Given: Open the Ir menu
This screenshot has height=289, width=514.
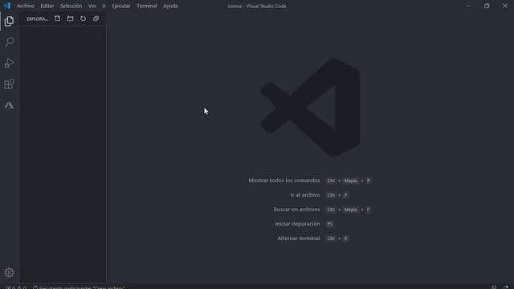Looking at the screenshot, I should click(104, 6).
